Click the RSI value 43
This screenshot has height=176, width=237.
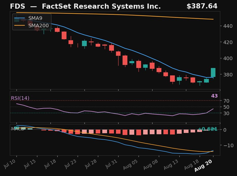click(214, 96)
